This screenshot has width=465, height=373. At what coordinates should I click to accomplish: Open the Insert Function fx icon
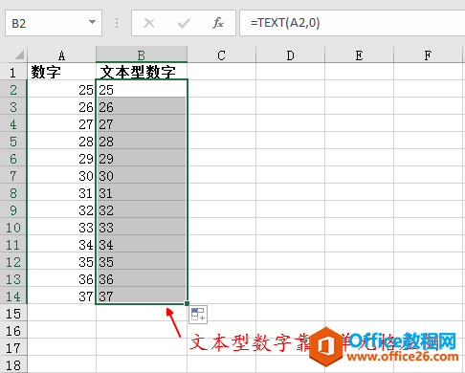tap(218, 23)
